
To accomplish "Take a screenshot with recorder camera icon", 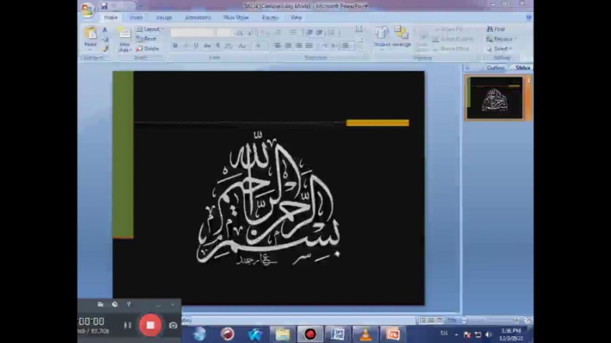I will tap(173, 325).
